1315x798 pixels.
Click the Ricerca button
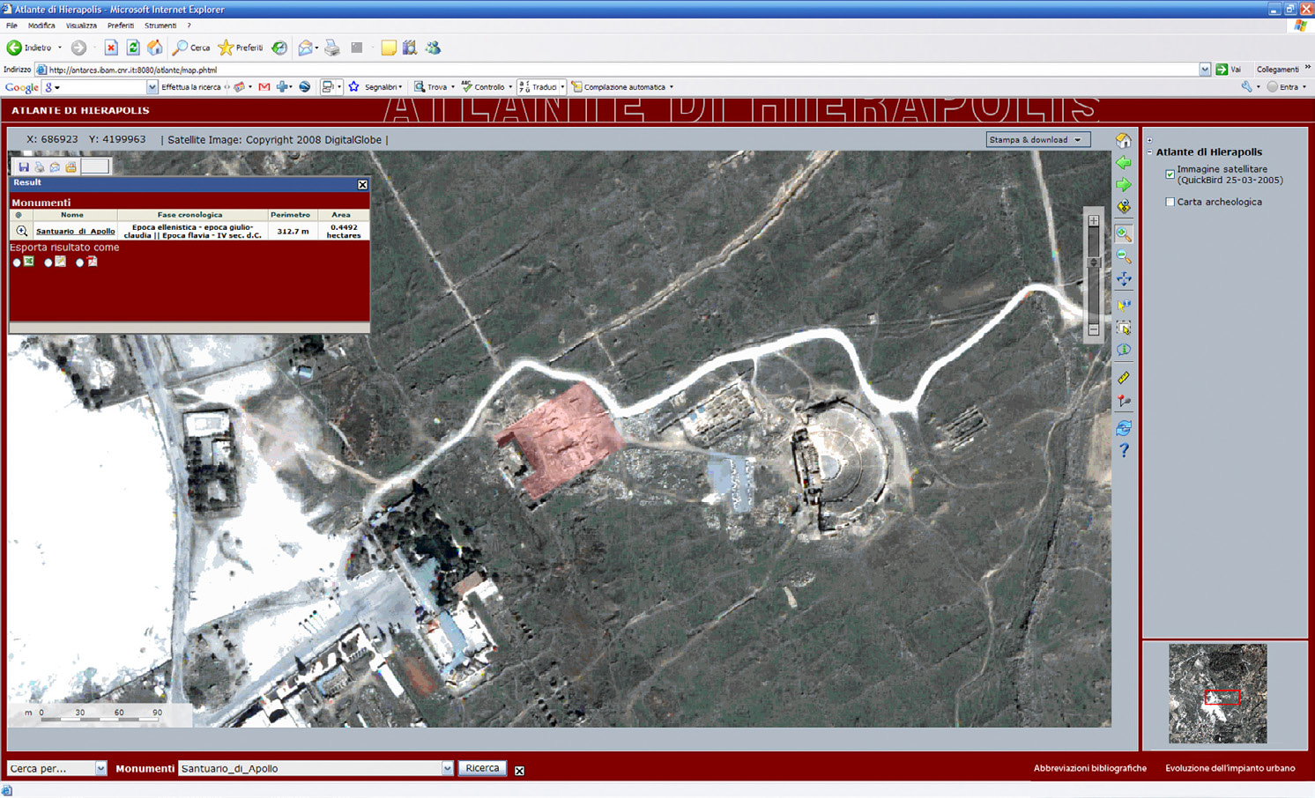482,768
